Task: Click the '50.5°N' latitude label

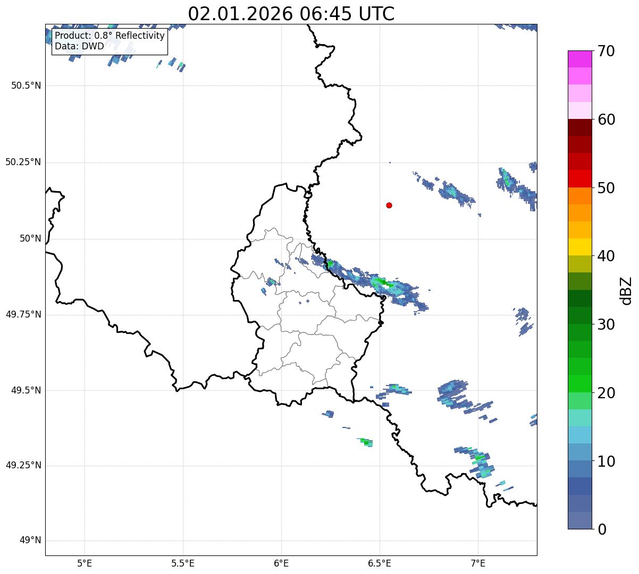Action: (x=26, y=85)
